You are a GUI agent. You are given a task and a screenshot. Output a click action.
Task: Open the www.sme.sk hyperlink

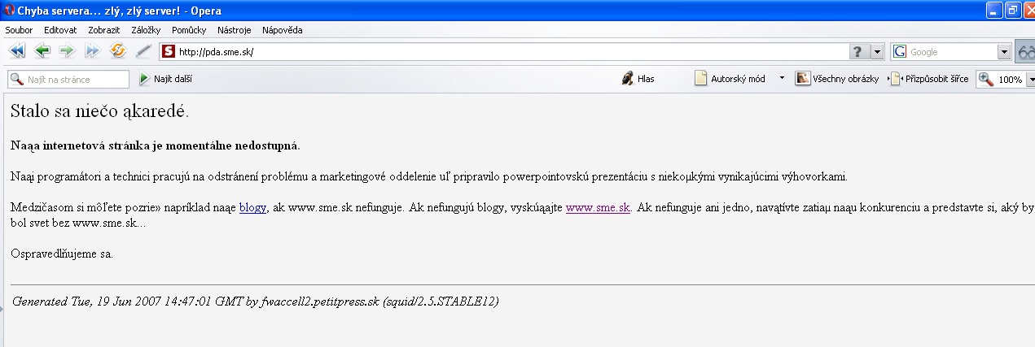point(598,207)
